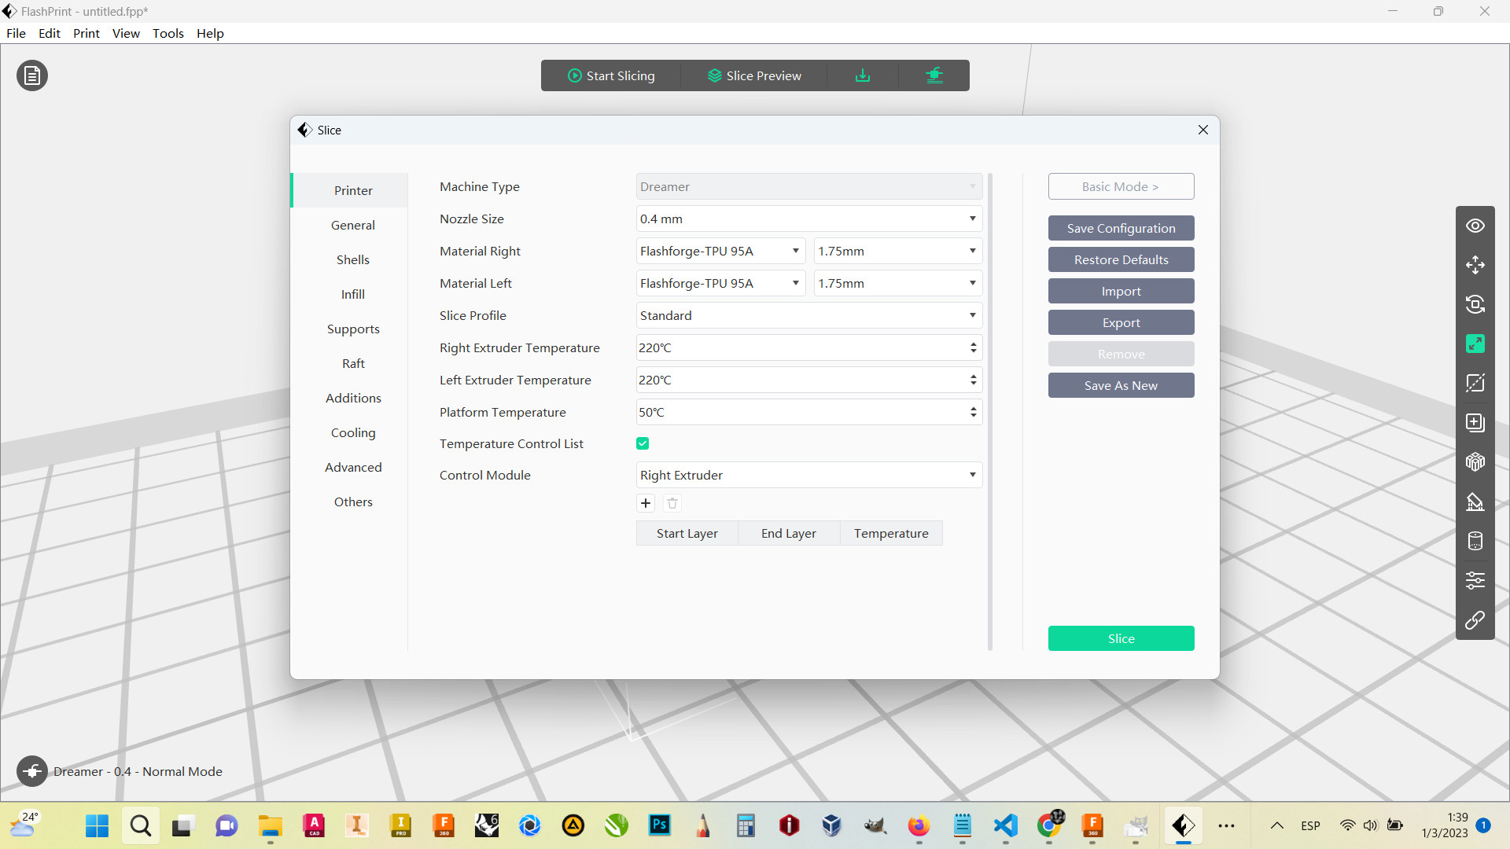Image resolution: width=1510 pixels, height=849 pixels.
Task: Select the highlighted Scale tool
Action: 1475,344
